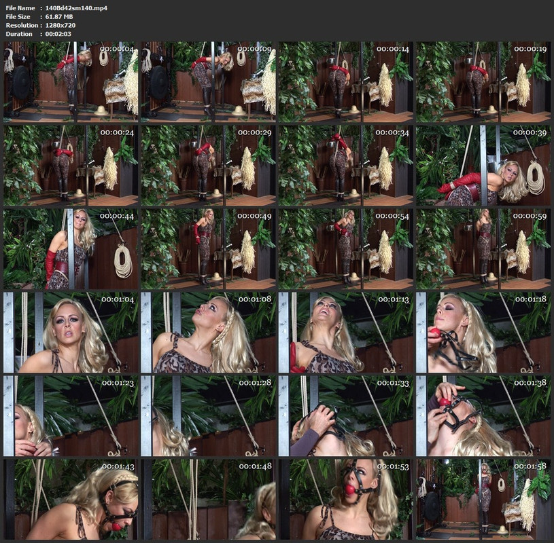Pick the thumbnail stamped 00:00:49

[208, 249]
